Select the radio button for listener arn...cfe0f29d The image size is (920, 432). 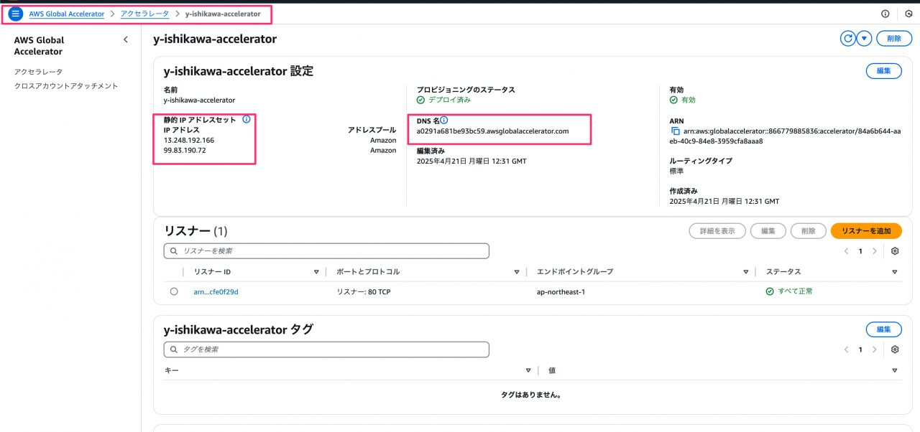(174, 291)
